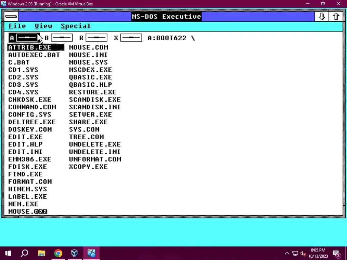Select SETVER.EXE file
347x260 pixels.
tap(90, 114)
